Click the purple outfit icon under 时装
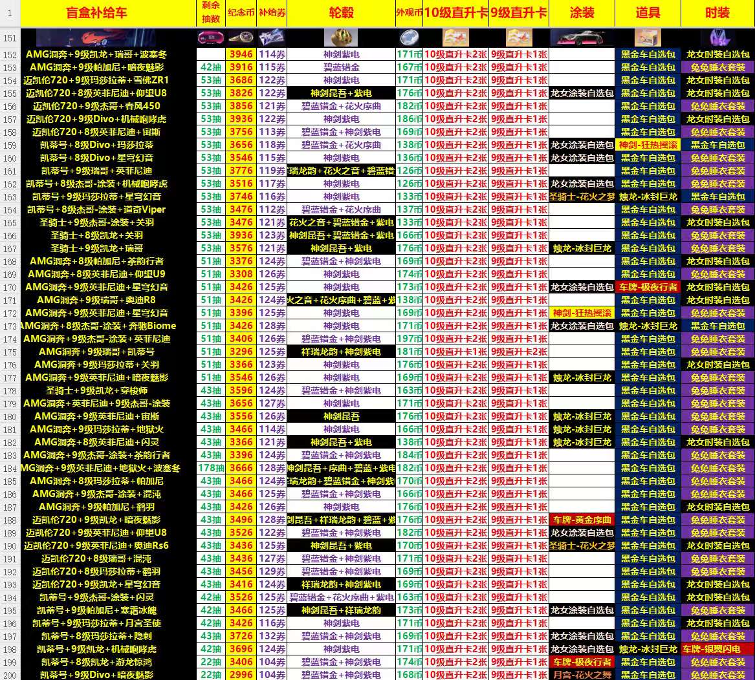Image resolution: width=755 pixels, height=680 pixels. (717, 38)
